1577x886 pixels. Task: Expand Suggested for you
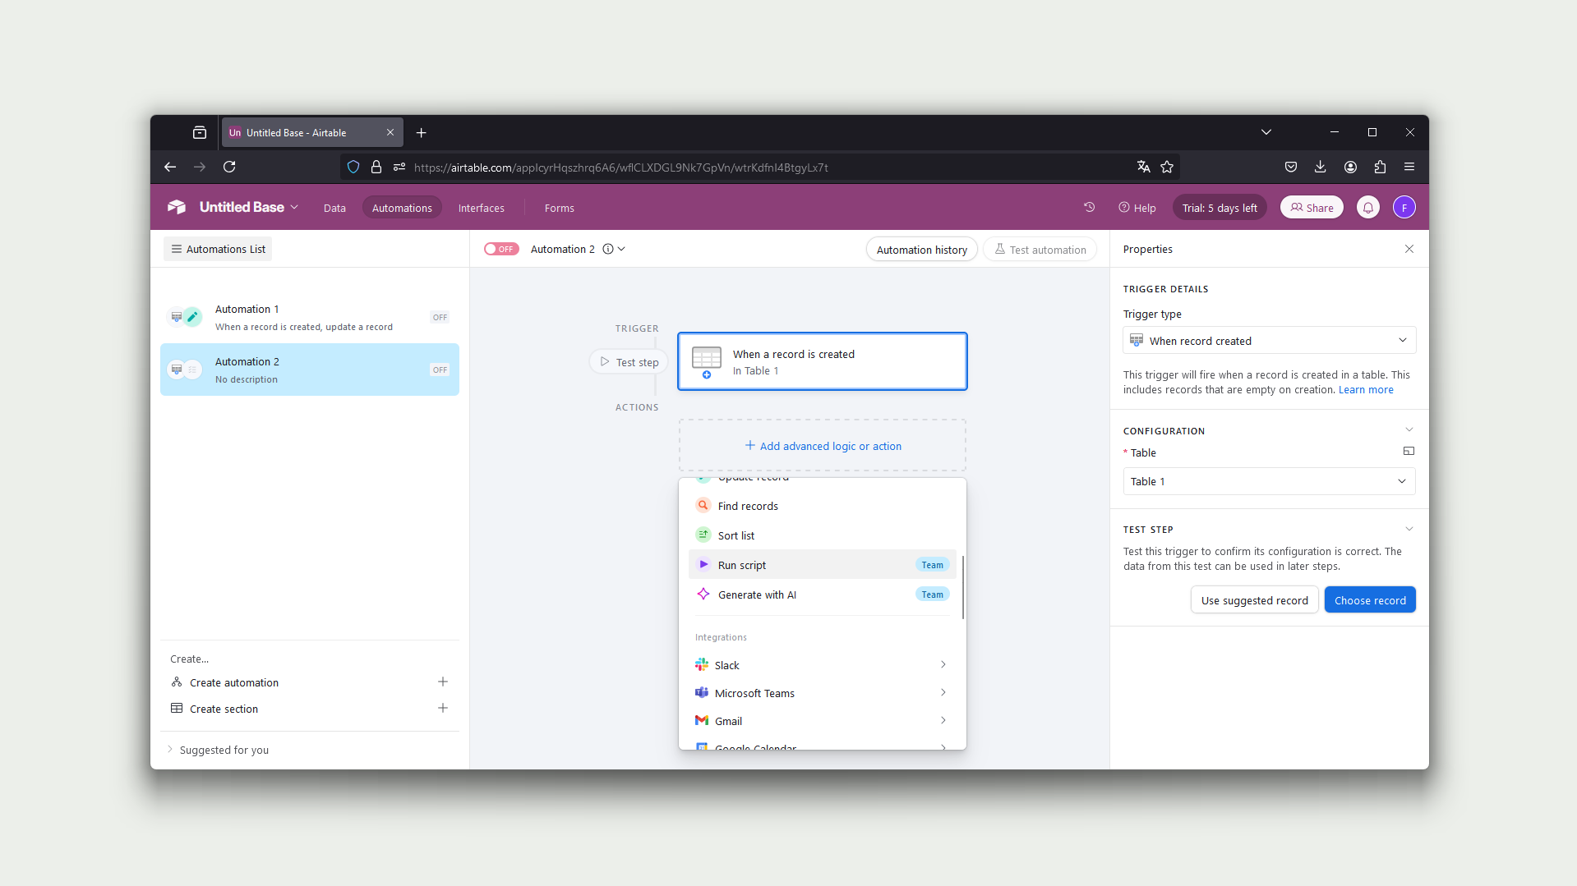pos(218,751)
